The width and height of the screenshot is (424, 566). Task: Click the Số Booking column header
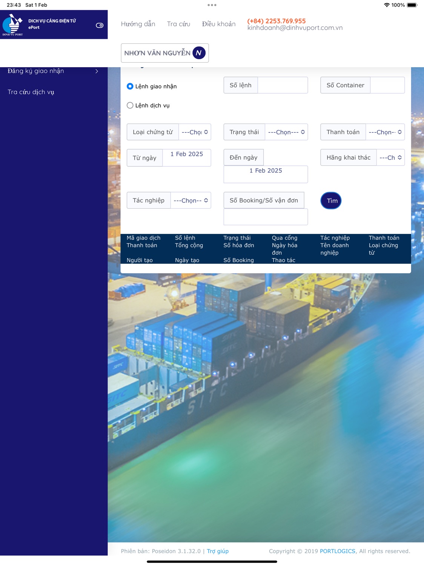point(238,260)
